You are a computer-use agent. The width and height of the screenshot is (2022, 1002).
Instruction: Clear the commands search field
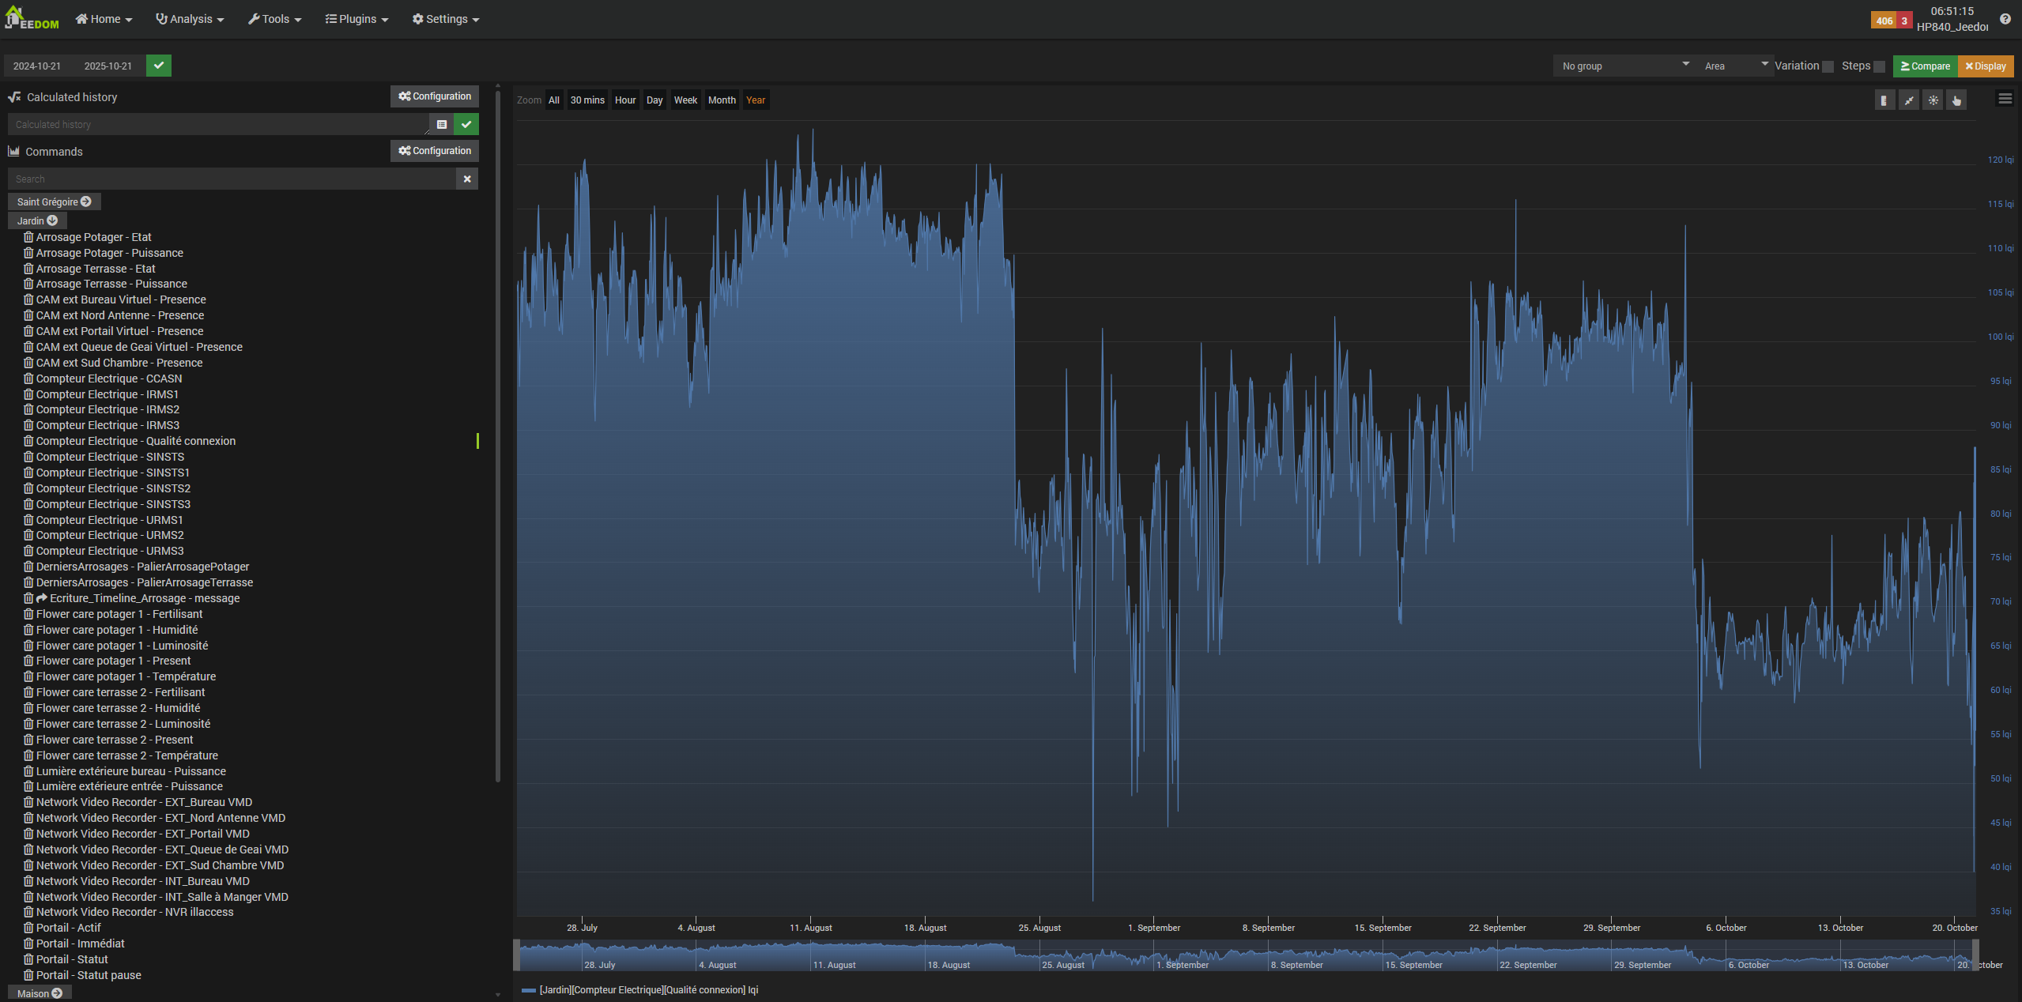(467, 179)
